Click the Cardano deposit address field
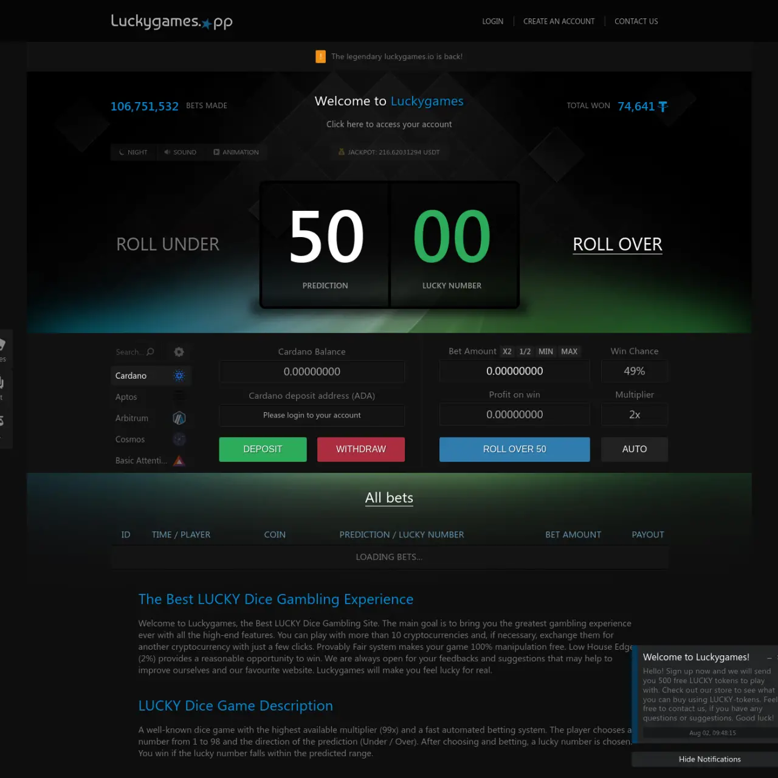 tap(312, 415)
